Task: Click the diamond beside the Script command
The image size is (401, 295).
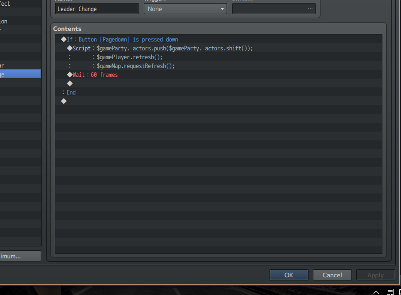Action: pos(69,48)
